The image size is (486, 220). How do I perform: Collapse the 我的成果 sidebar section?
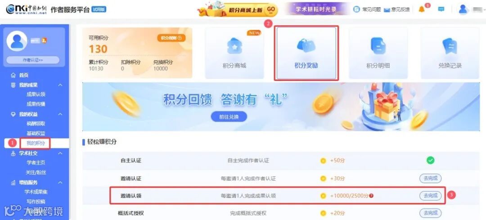tap(60, 85)
